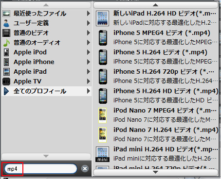
Task: Click the film strip icon for 普通のビデオ
Action: (6, 33)
